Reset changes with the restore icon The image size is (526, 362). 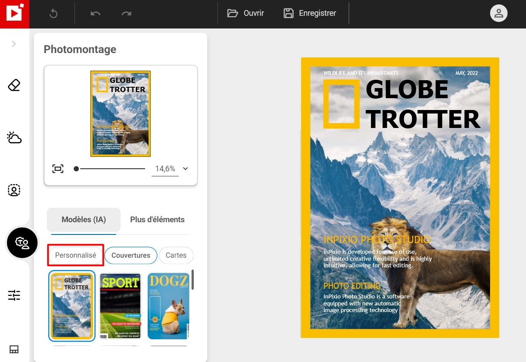click(53, 14)
